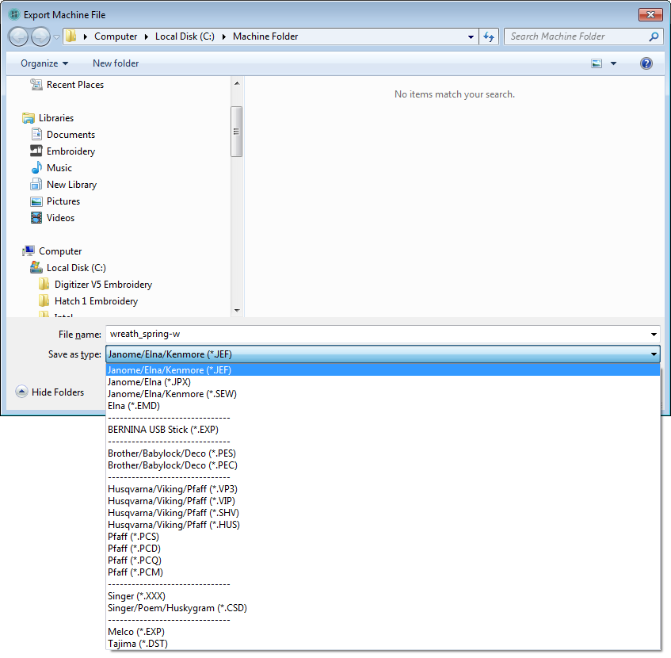Viewport: 671px width, 658px height.
Task: Select Tajima (*.DST) format
Action: tap(383, 644)
